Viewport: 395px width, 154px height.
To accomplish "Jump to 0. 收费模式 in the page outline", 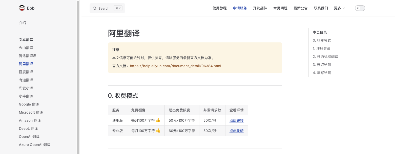I will tap(322, 40).
